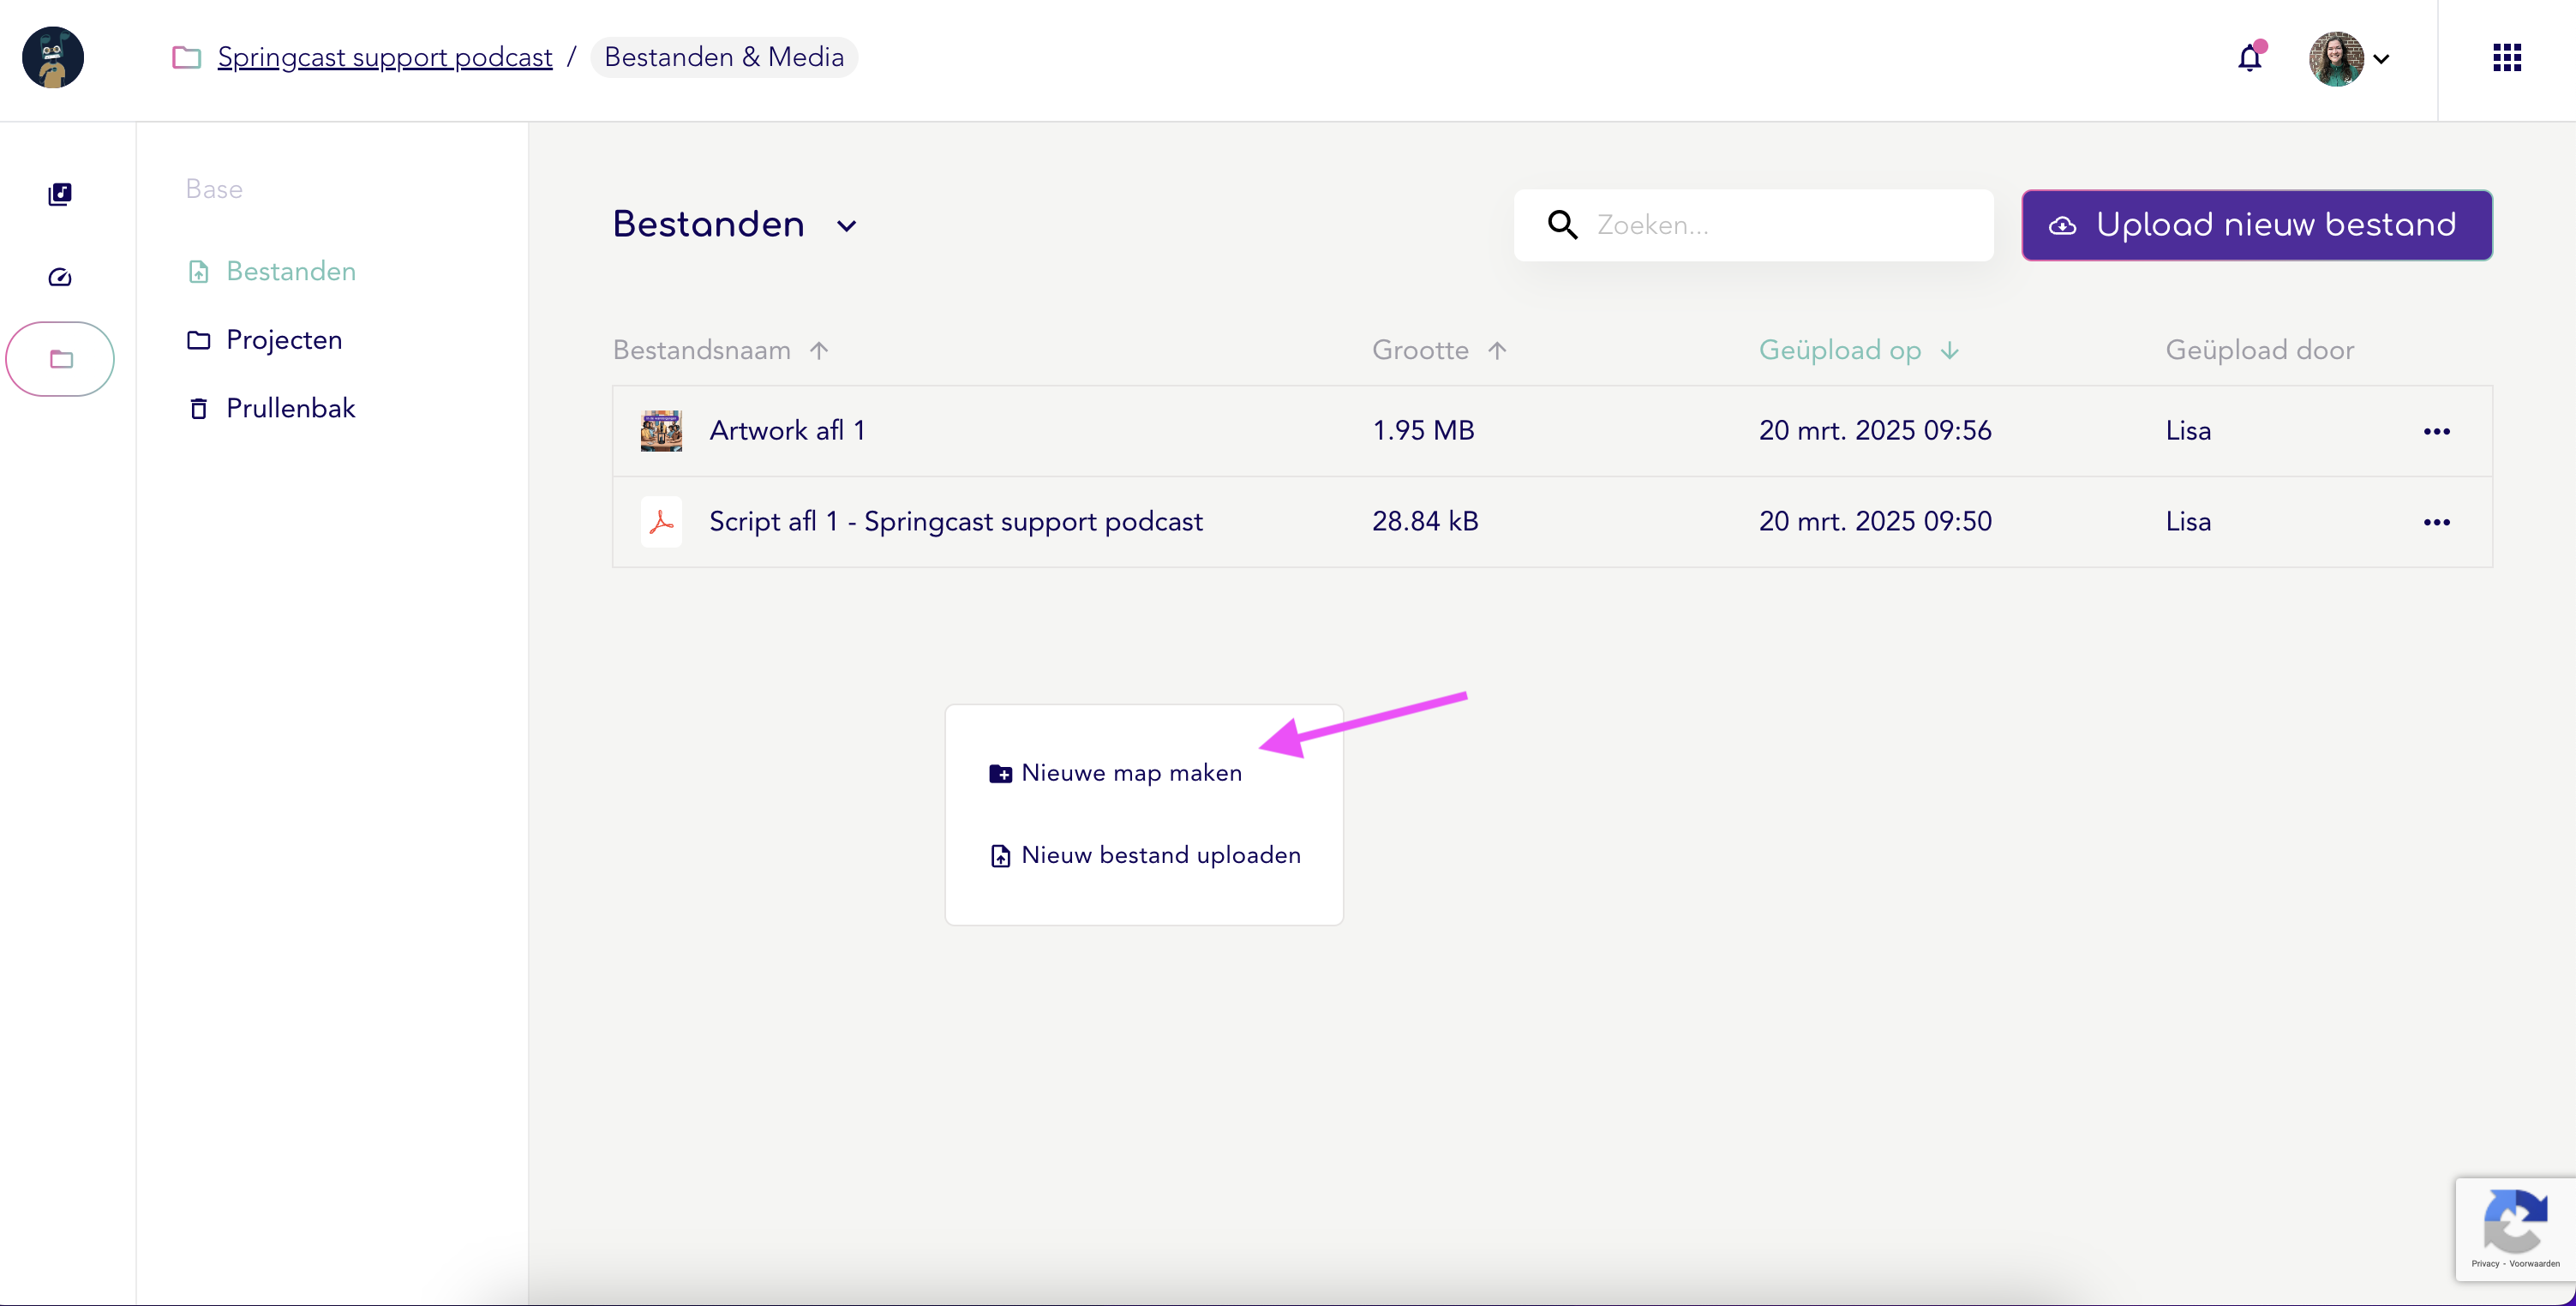Click the 1.95 MB size value

(1423, 431)
